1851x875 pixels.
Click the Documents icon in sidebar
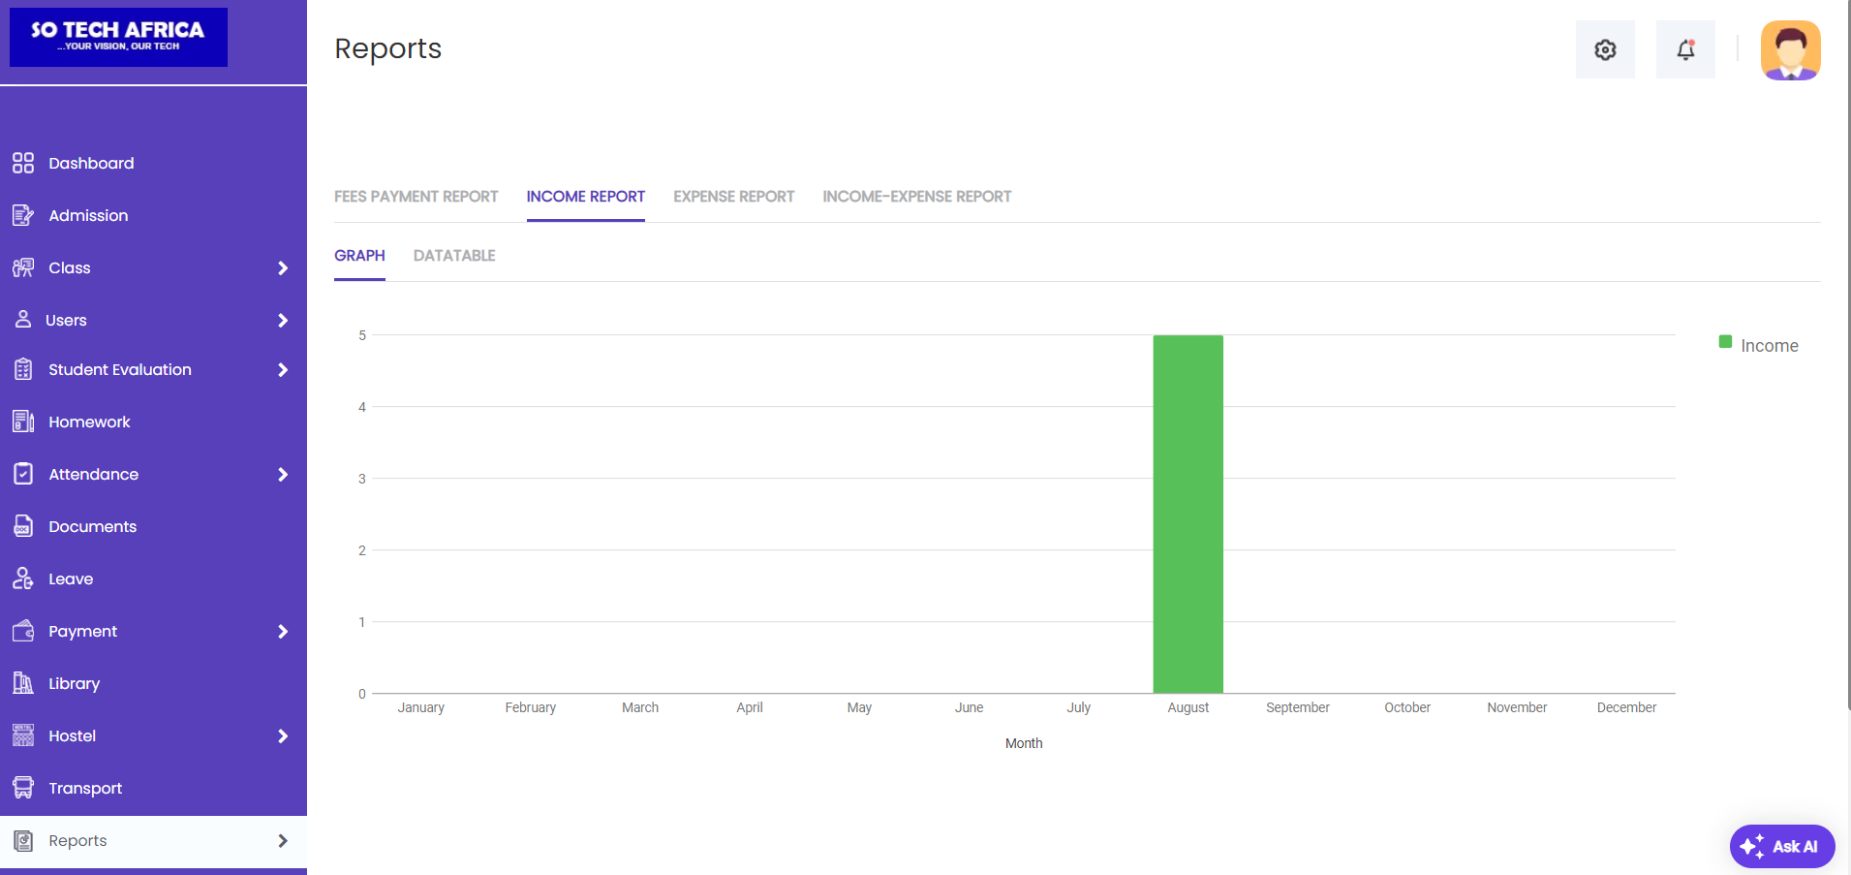click(x=23, y=526)
